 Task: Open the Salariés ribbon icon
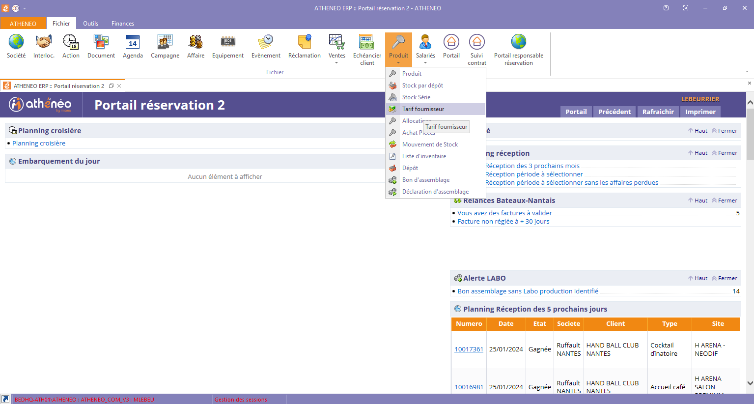click(425, 42)
